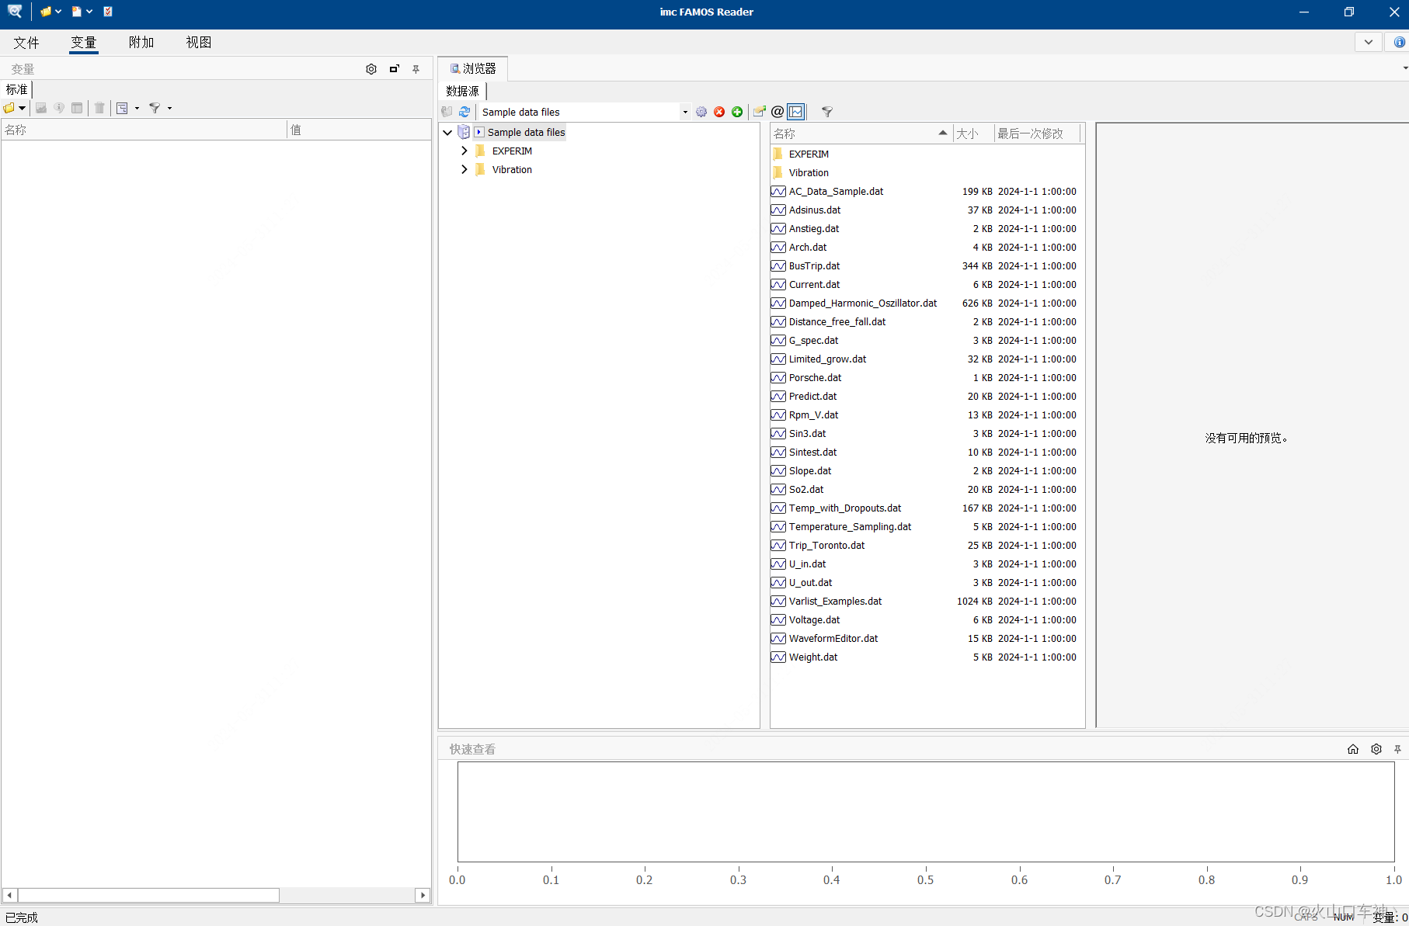Click the data table editor icon
This screenshot has width=1409, height=926.
[77, 108]
